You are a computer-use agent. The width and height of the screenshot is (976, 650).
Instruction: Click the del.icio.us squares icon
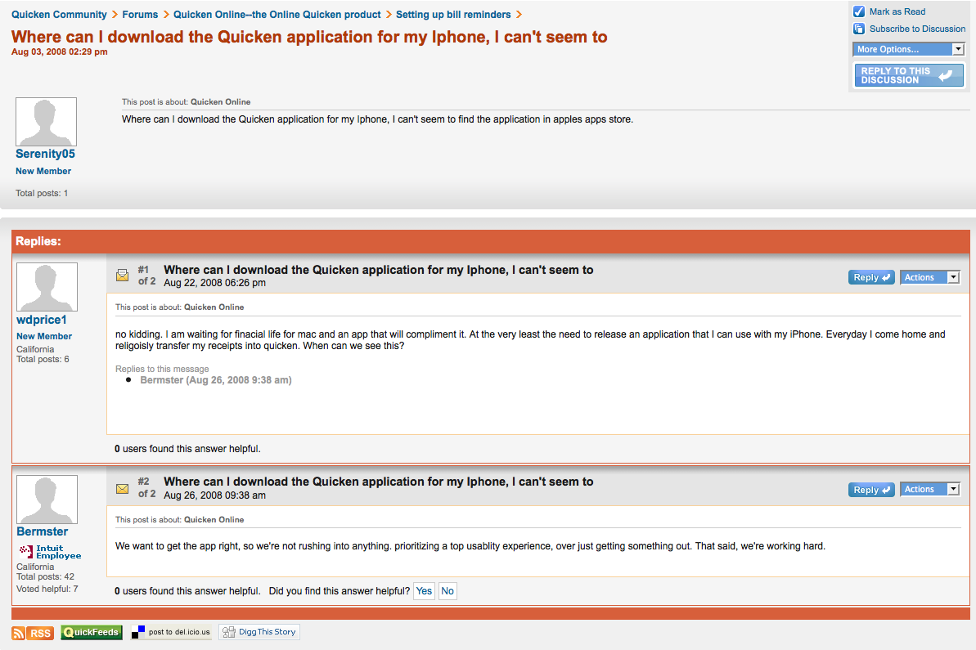point(138,633)
